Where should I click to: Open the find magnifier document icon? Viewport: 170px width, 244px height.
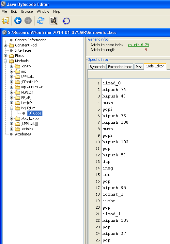[54, 21]
